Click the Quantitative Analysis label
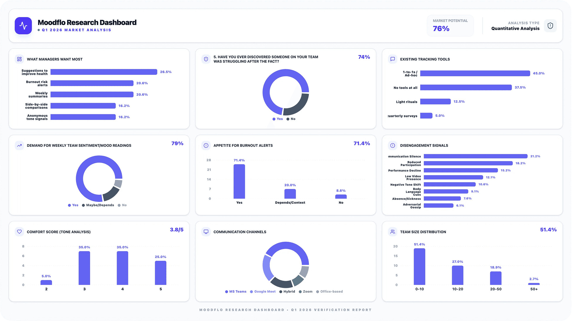 coord(515,28)
